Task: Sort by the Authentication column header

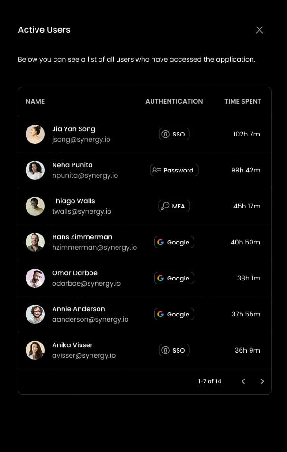Action: pos(174,101)
